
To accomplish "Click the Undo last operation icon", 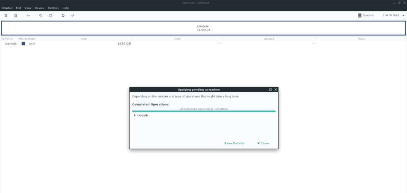I will [63, 15].
